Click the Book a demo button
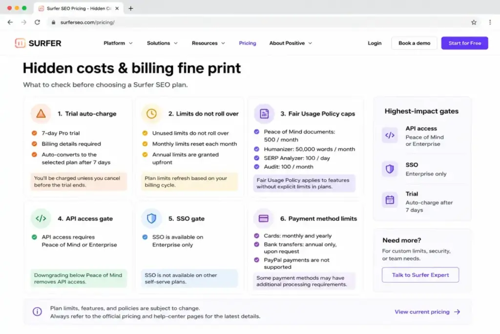Screen dimensions: 500x334 (x=414, y=43)
